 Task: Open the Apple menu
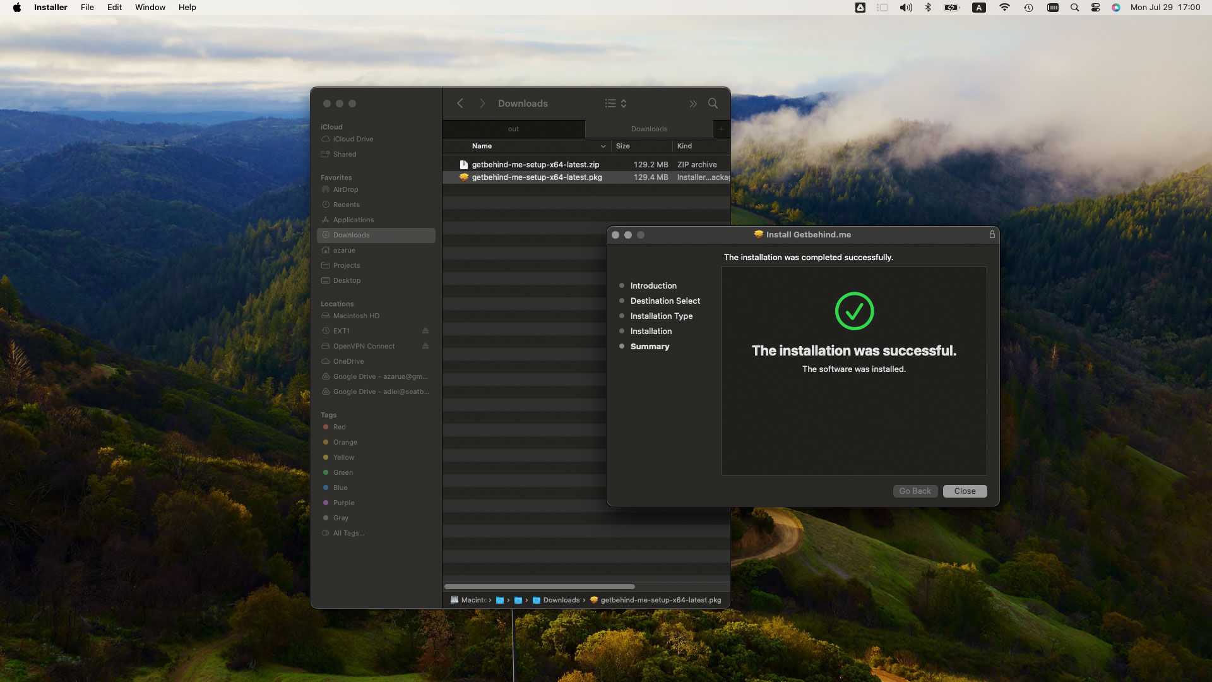pyautogui.click(x=17, y=8)
